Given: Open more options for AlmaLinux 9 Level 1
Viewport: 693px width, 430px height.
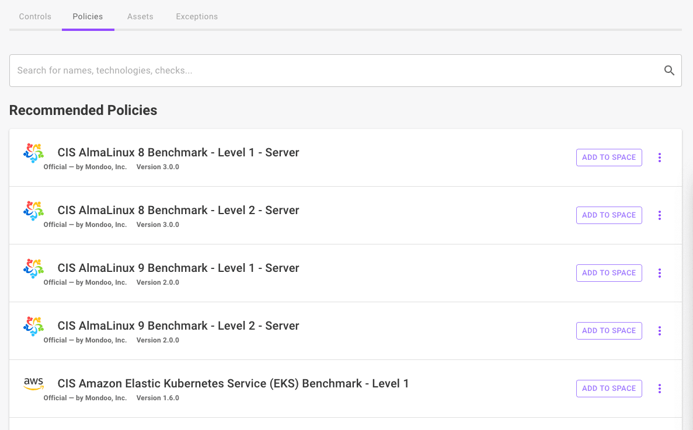Looking at the screenshot, I should 660,273.
